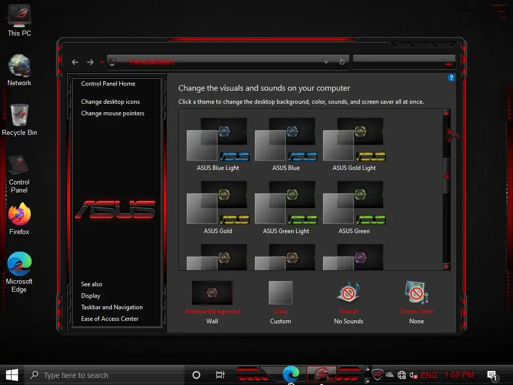Refresh the Personalization address bar
The height and width of the screenshot is (385, 513).
(x=342, y=62)
